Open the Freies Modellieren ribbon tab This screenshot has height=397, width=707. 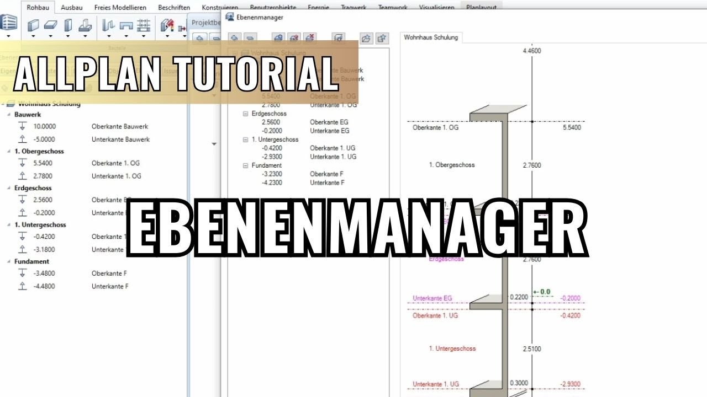(x=120, y=8)
